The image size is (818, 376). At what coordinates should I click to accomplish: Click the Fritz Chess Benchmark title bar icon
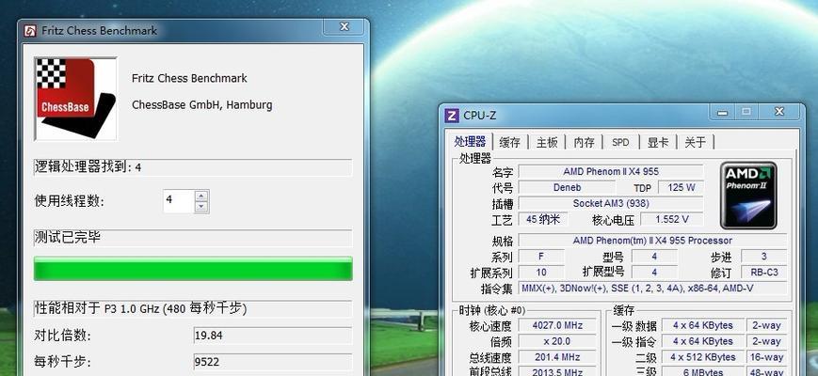pyautogui.click(x=30, y=31)
